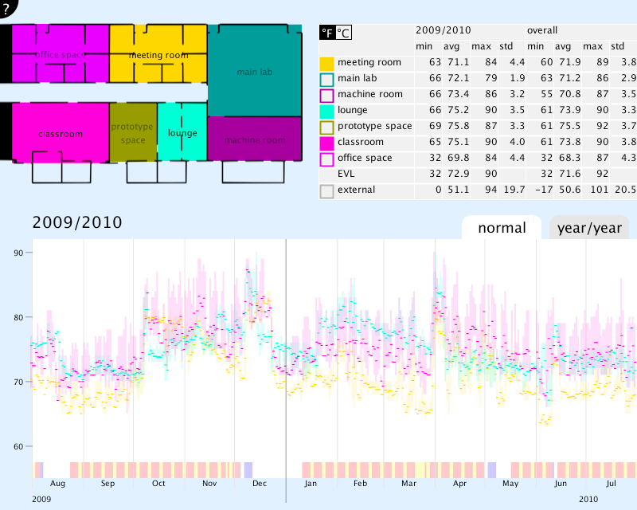Image resolution: width=637 pixels, height=510 pixels.
Task: Open the question mark help icon
Action: point(6,7)
